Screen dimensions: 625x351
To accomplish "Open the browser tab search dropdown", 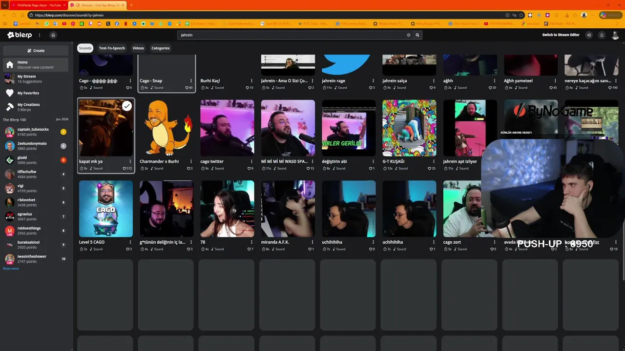I will click(x=4, y=5).
